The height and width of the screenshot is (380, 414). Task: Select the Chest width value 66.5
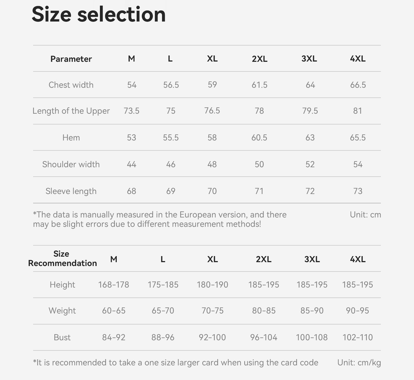click(358, 85)
